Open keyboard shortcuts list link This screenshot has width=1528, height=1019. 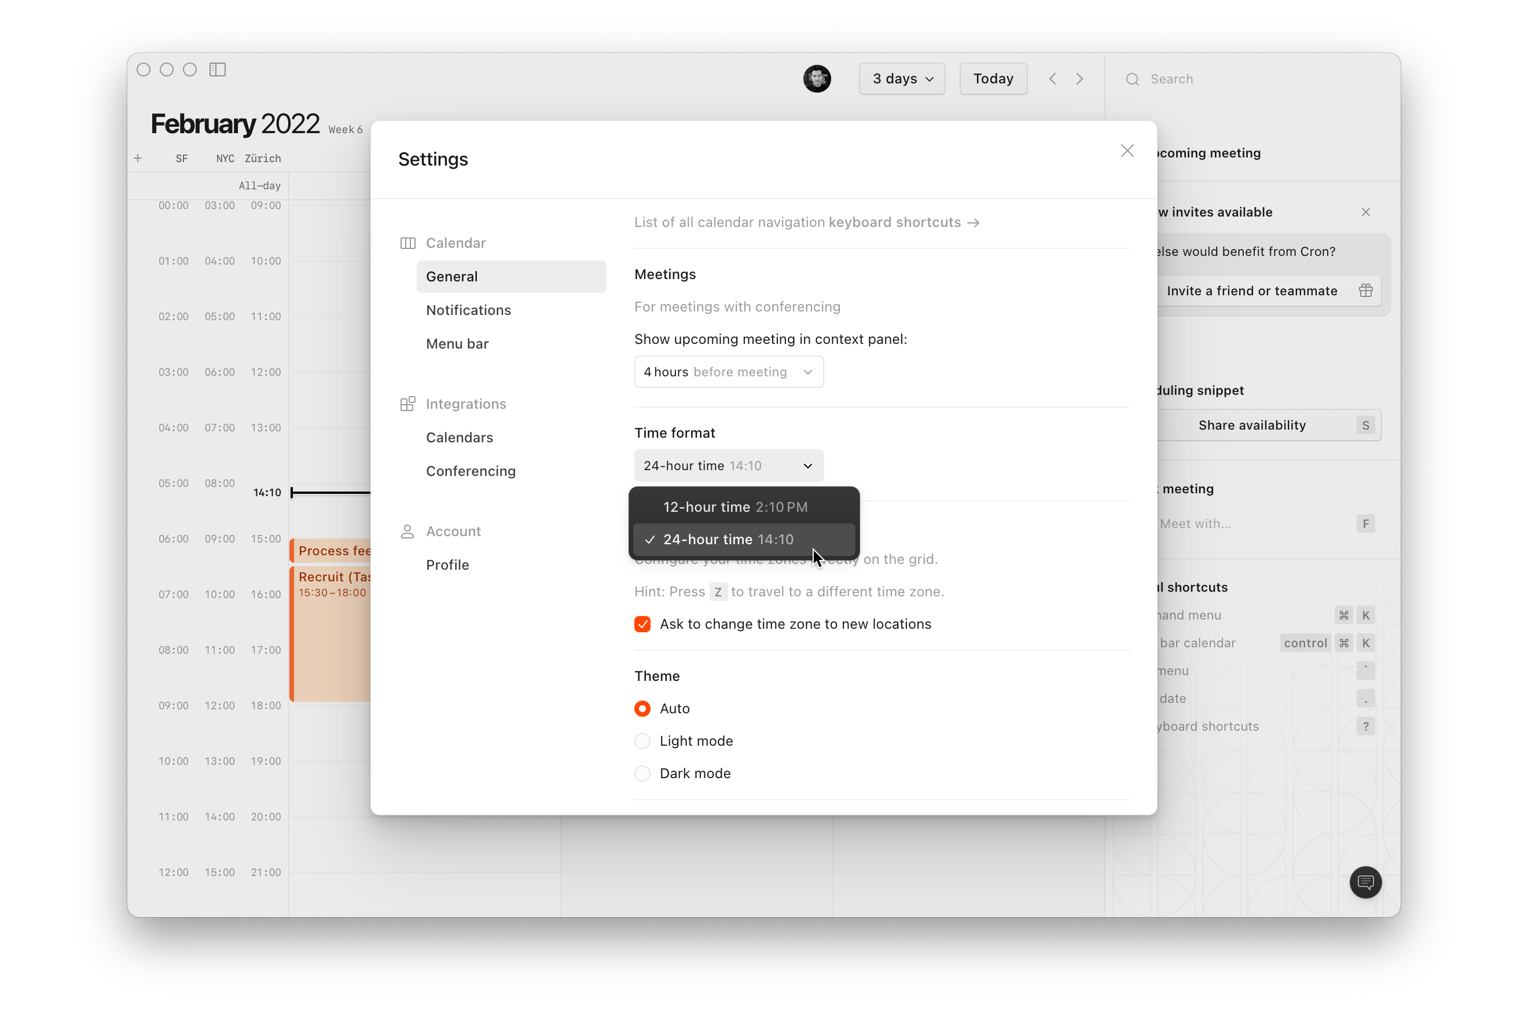(x=903, y=222)
